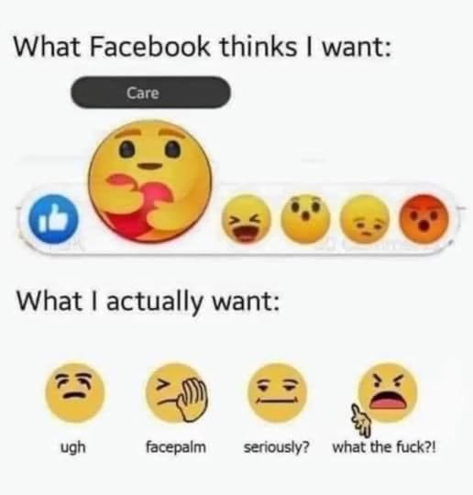Click the small outstretched hand beside angry emoji
The image size is (473, 495).
click(x=362, y=419)
